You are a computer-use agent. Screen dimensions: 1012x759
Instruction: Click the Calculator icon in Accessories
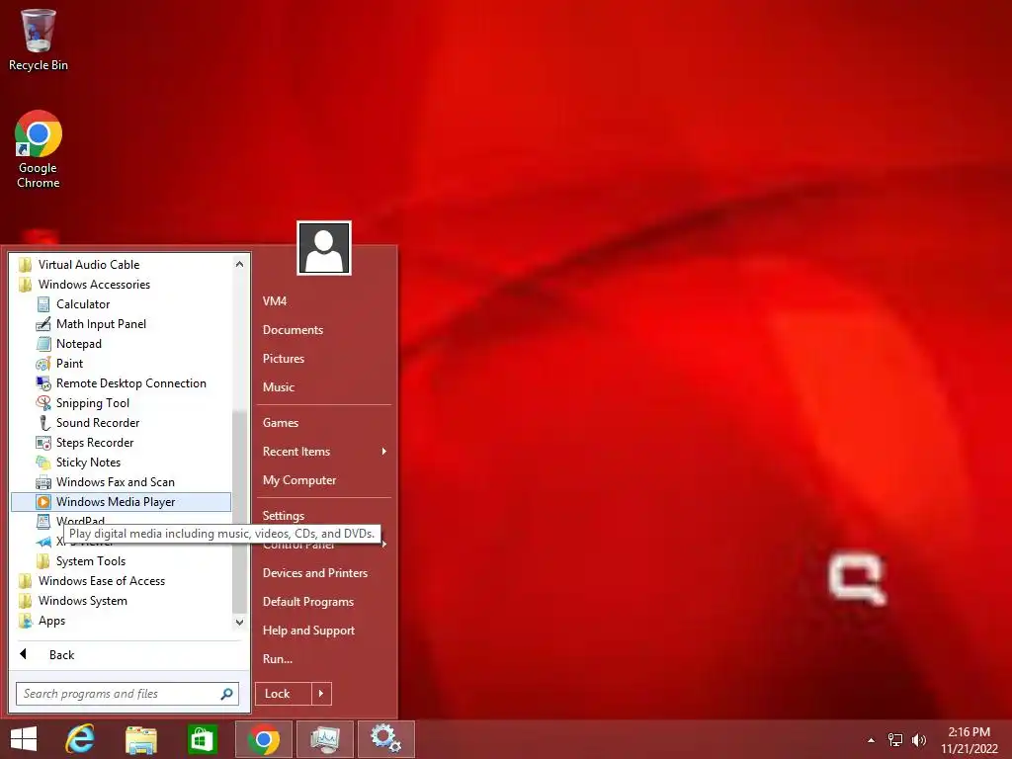tap(43, 304)
